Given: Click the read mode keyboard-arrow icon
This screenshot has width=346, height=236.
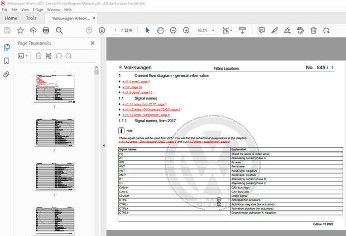Looking at the screenshot, I should click(243, 31).
